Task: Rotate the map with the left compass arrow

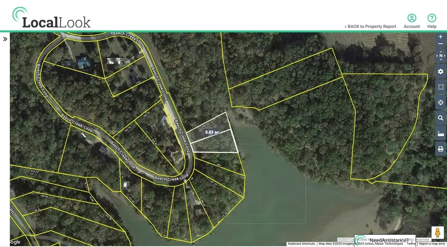Action: [437, 55]
